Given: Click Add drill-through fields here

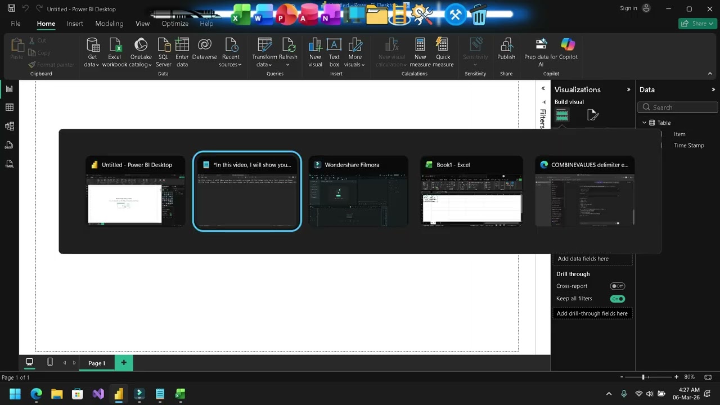Looking at the screenshot, I should point(592,313).
